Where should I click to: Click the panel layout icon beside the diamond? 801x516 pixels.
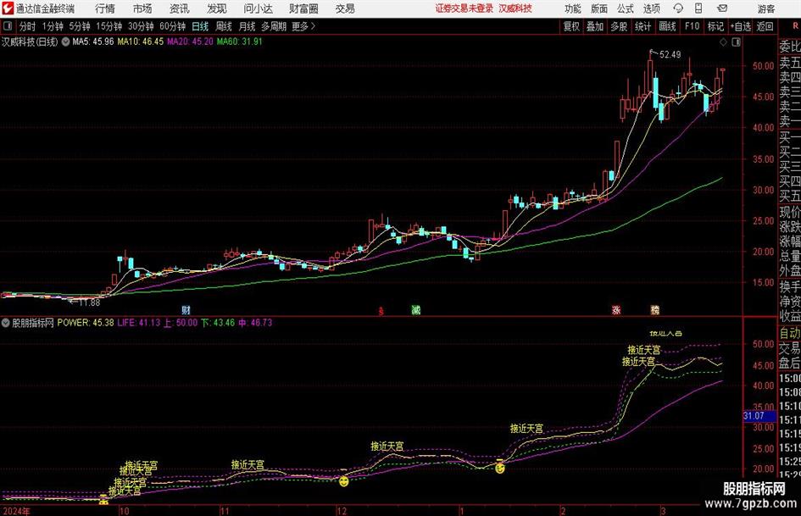coord(736,42)
